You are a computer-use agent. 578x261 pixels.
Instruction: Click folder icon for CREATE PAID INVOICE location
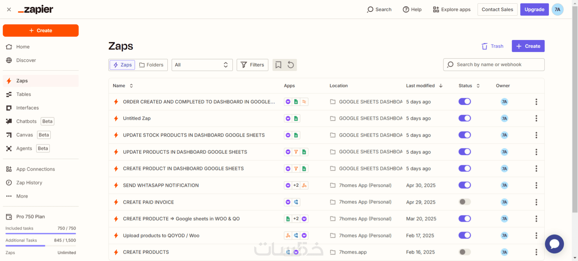(x=333, y=202)
